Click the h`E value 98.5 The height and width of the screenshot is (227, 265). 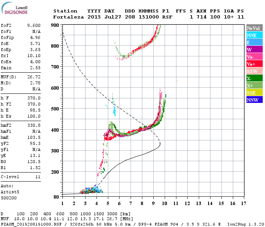click(35, 110)
